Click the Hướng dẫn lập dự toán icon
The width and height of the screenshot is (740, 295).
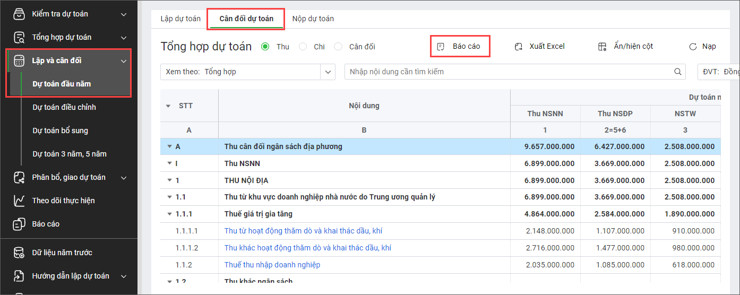[x=19, y=276]
